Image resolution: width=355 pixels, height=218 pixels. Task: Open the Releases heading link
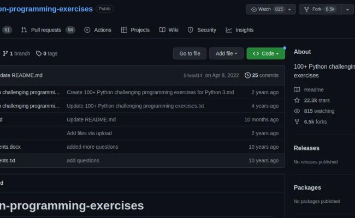click(x=306, y=148)
